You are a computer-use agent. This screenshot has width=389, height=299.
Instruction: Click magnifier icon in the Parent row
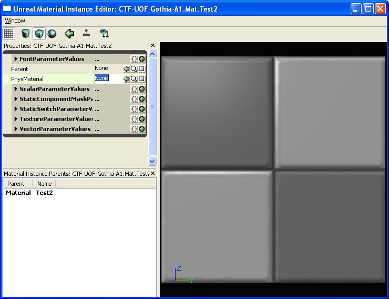click(134, 69)
